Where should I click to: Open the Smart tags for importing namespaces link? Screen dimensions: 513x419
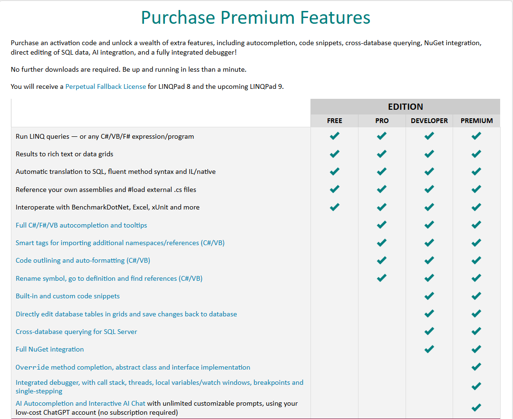[x=120, y=243]
